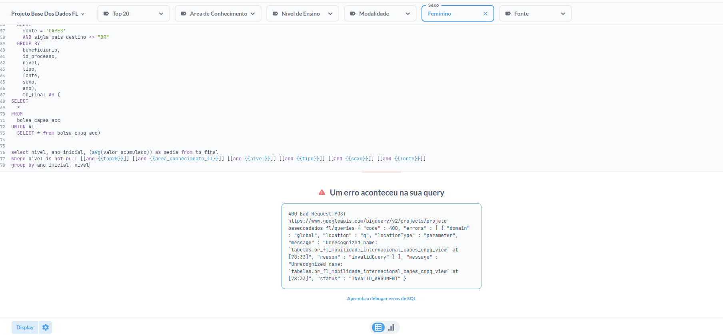This screenshot has width=723, height=335.
Task: Open the Projeto Base Dos Dados FL database selector
Action: pos(48,14)
